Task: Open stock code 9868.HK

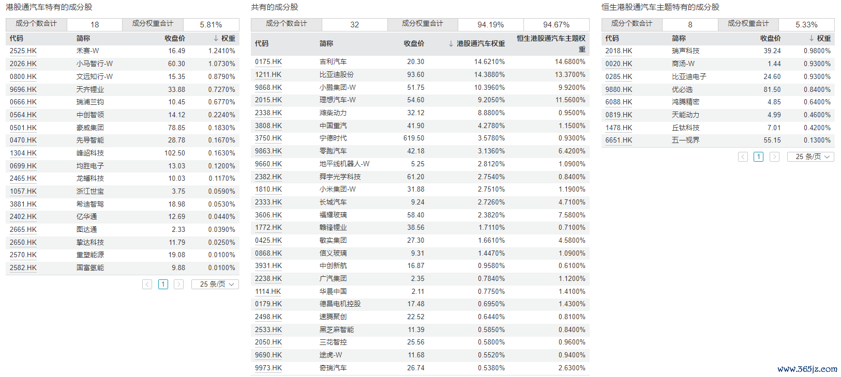Action: click(x=268, y=88)
